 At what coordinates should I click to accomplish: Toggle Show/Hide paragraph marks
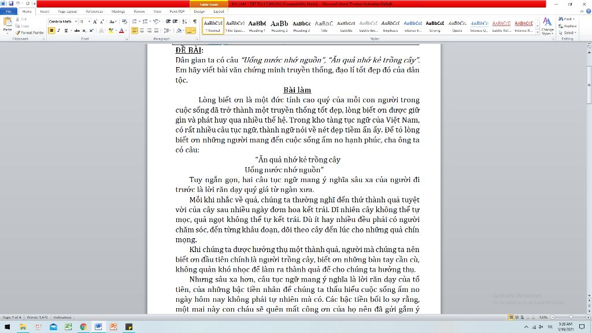pos(195,22)
